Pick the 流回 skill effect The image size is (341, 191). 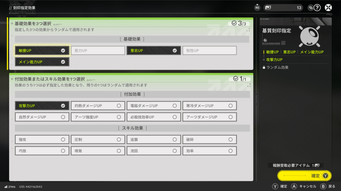point(154,151)
